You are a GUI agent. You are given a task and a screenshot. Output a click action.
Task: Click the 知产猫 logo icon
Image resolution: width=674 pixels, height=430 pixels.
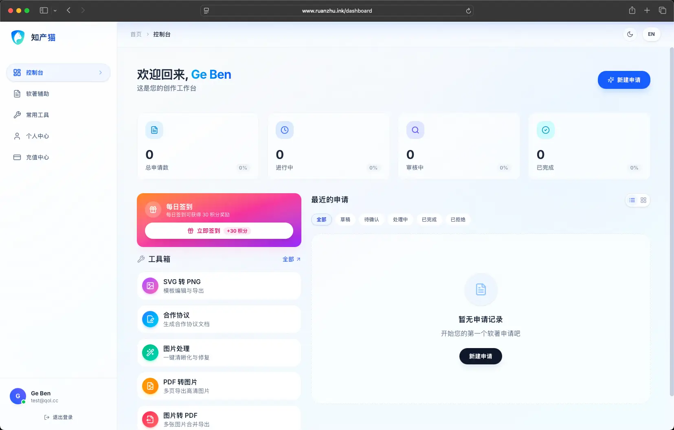[18, 37]
